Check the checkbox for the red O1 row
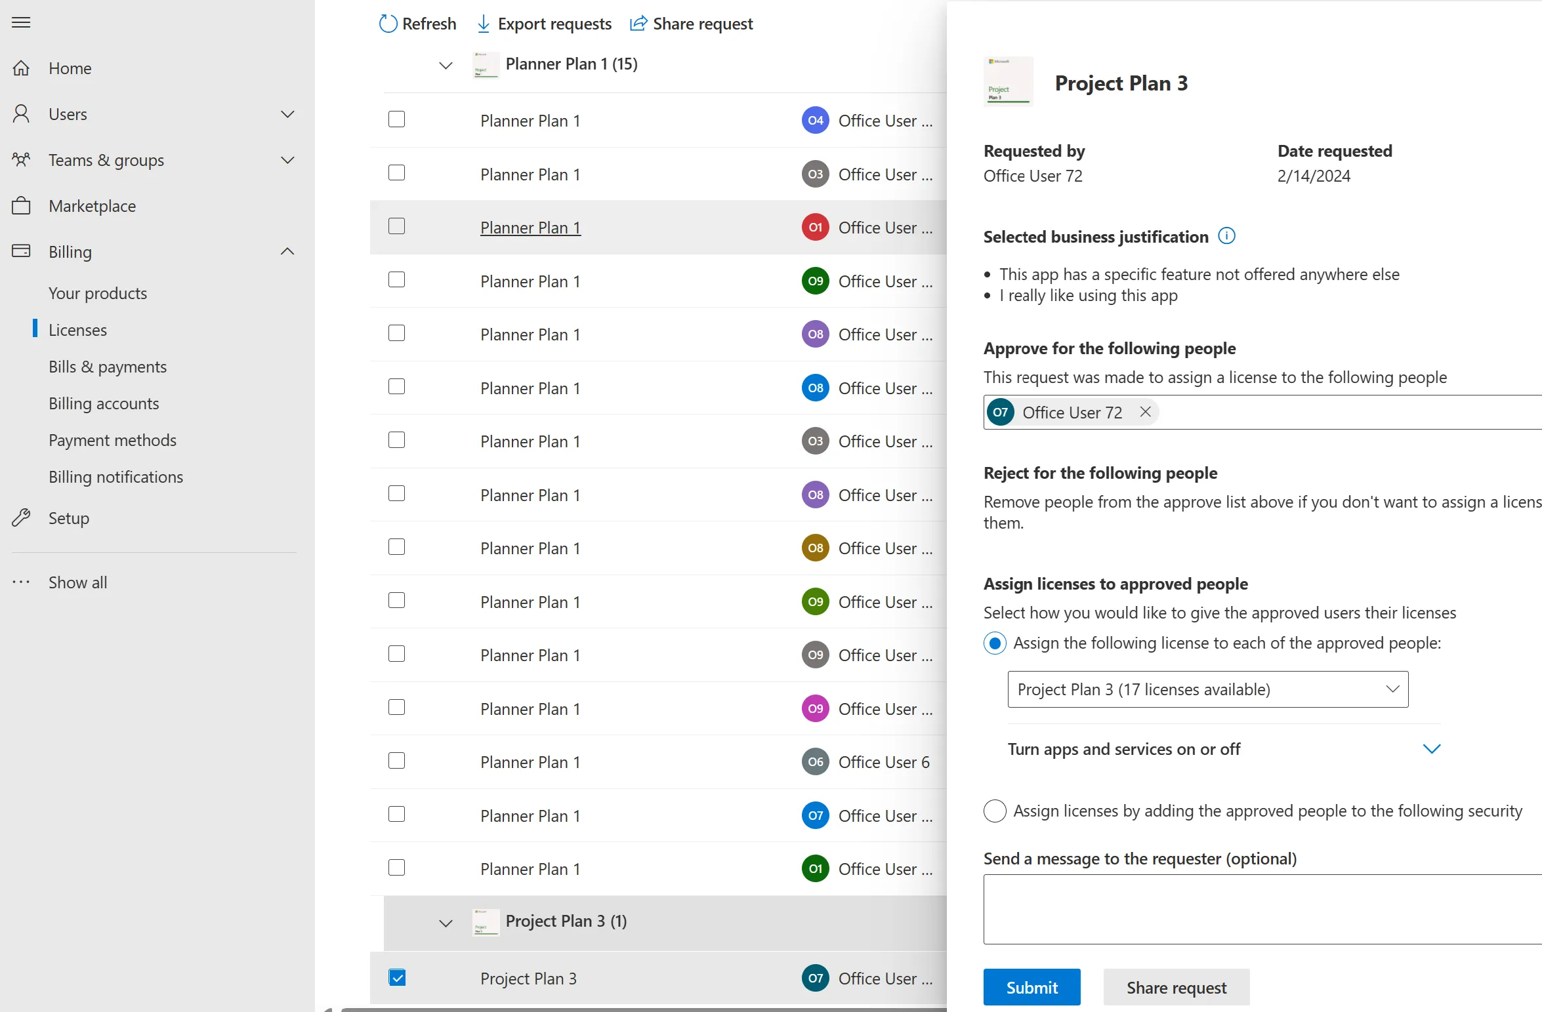The width and height of the screenshot is (1542, 1012). pyautogui.click(x=396, y=226)
